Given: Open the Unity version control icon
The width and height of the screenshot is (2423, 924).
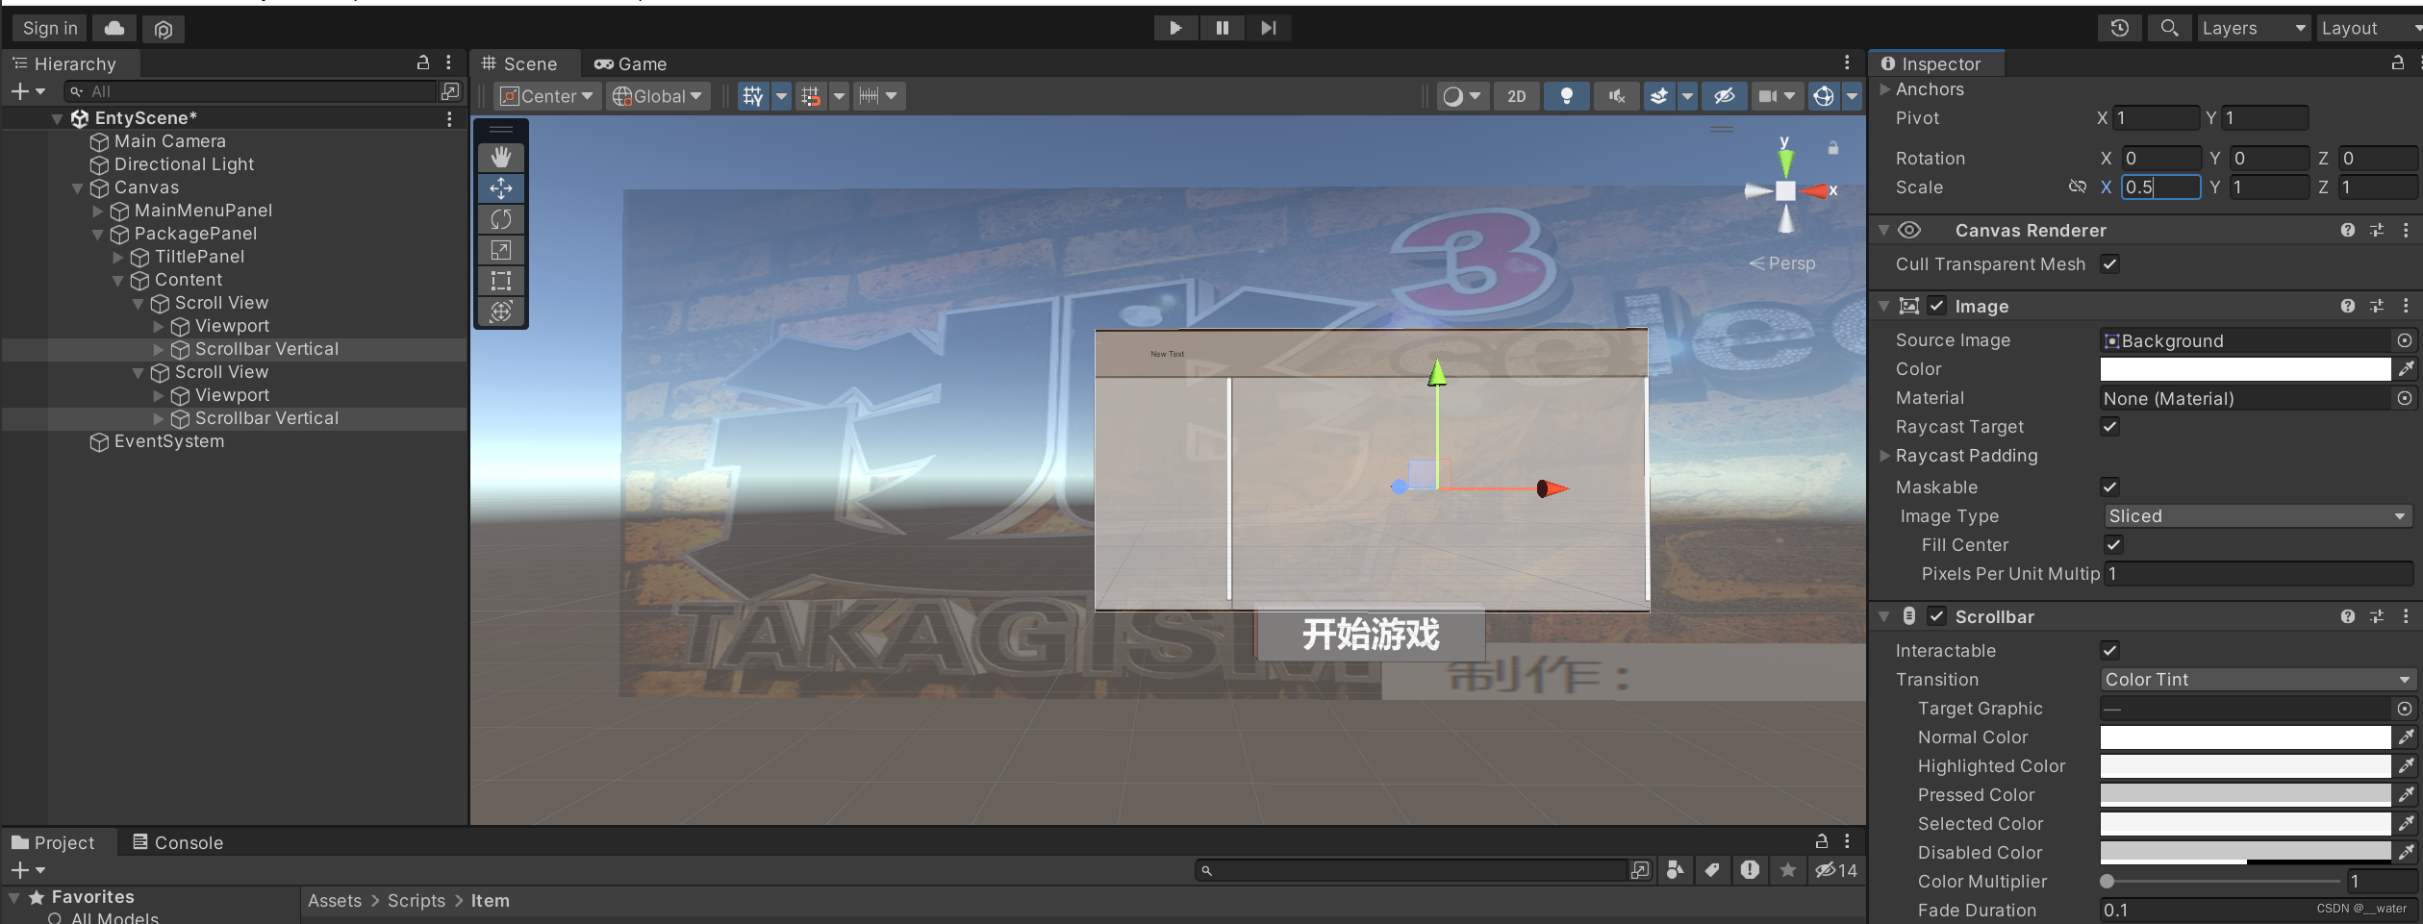Looking at the screenshot, I should point(164,29).
